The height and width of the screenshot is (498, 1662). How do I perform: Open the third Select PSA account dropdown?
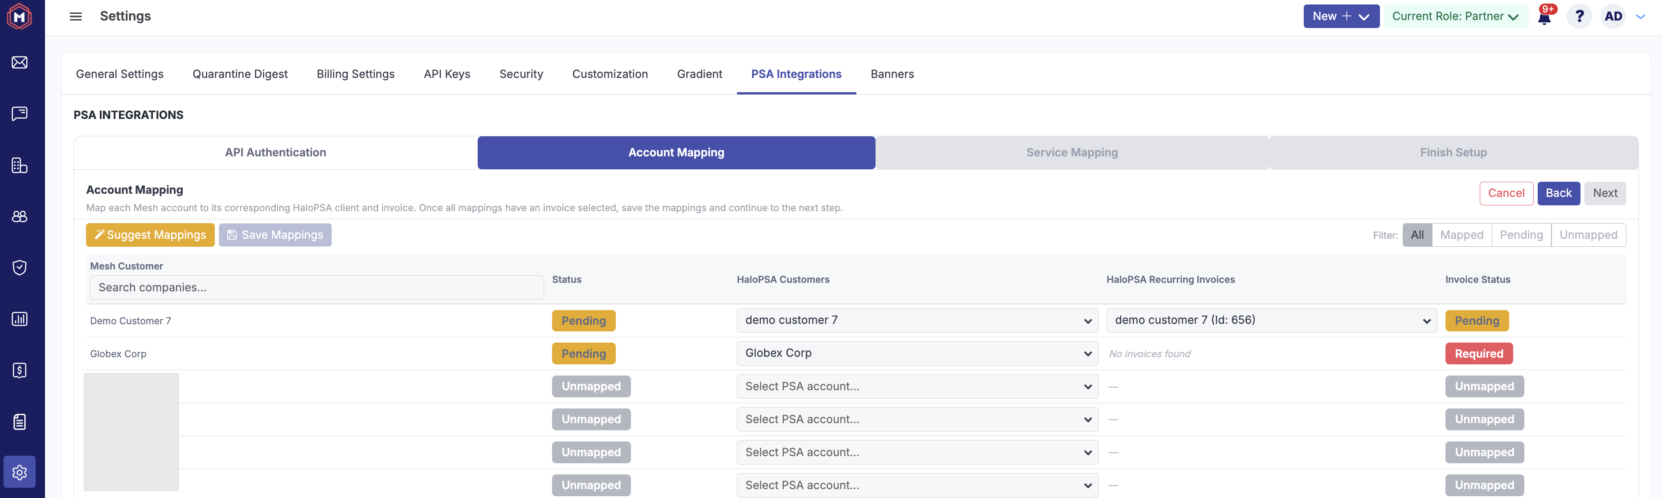917,452
